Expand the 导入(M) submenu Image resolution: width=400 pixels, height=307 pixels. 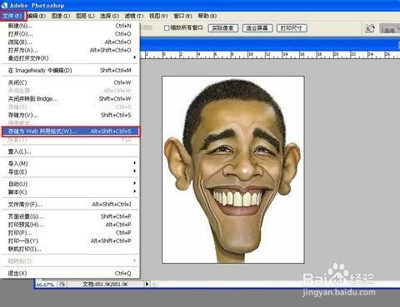pos(70,164)
